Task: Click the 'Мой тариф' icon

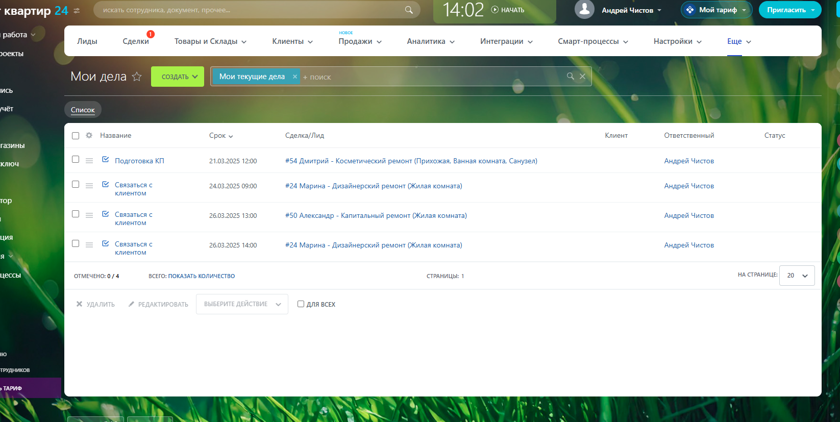Action: 690,10
